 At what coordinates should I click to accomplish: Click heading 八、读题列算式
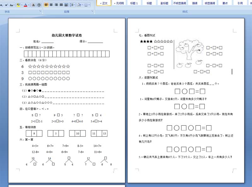click(x=148, y=77)
